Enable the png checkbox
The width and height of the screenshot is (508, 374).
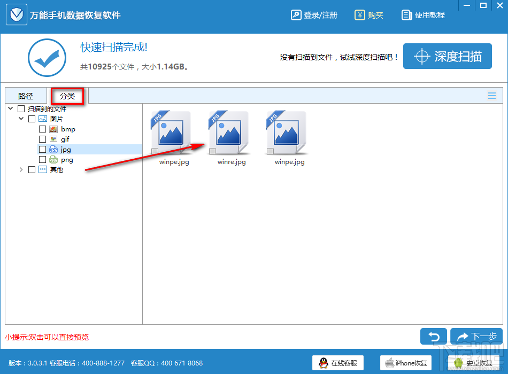(x=42, y=159)
